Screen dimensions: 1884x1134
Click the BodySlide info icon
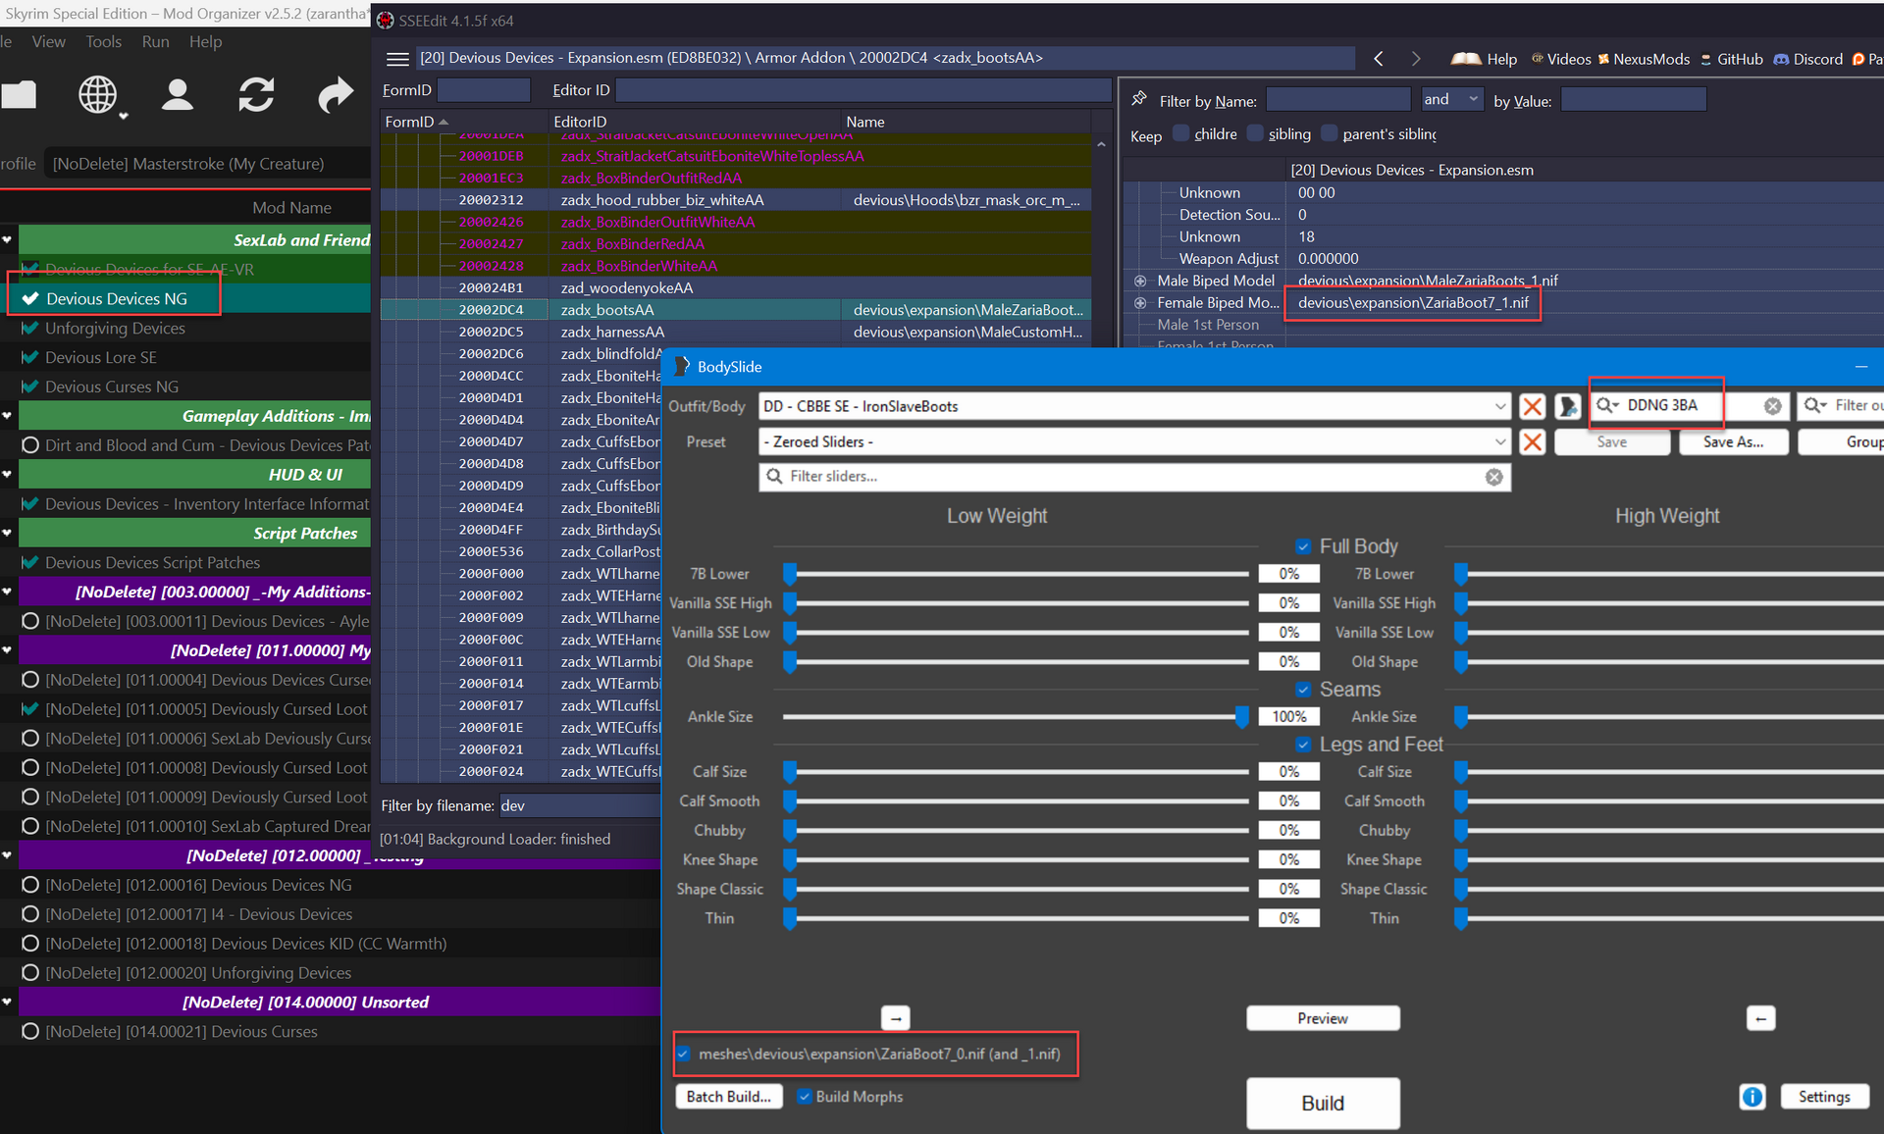[1753, 1097]
